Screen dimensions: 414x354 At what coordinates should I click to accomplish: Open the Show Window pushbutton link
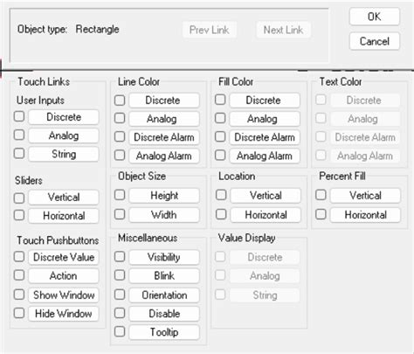[x=64, y=295]
